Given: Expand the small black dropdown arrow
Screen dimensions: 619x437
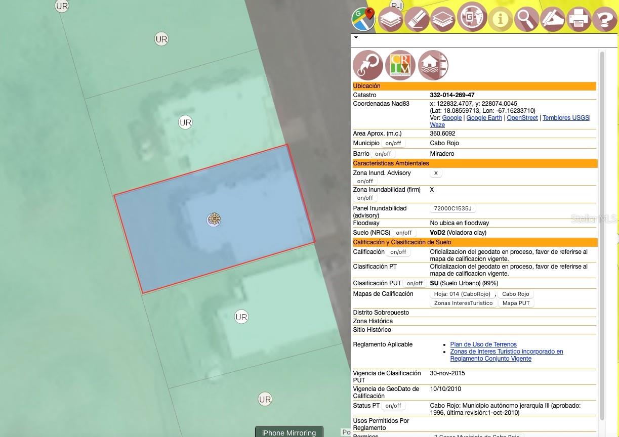Looking at the screenshot, I should click(x=356, y=37).
